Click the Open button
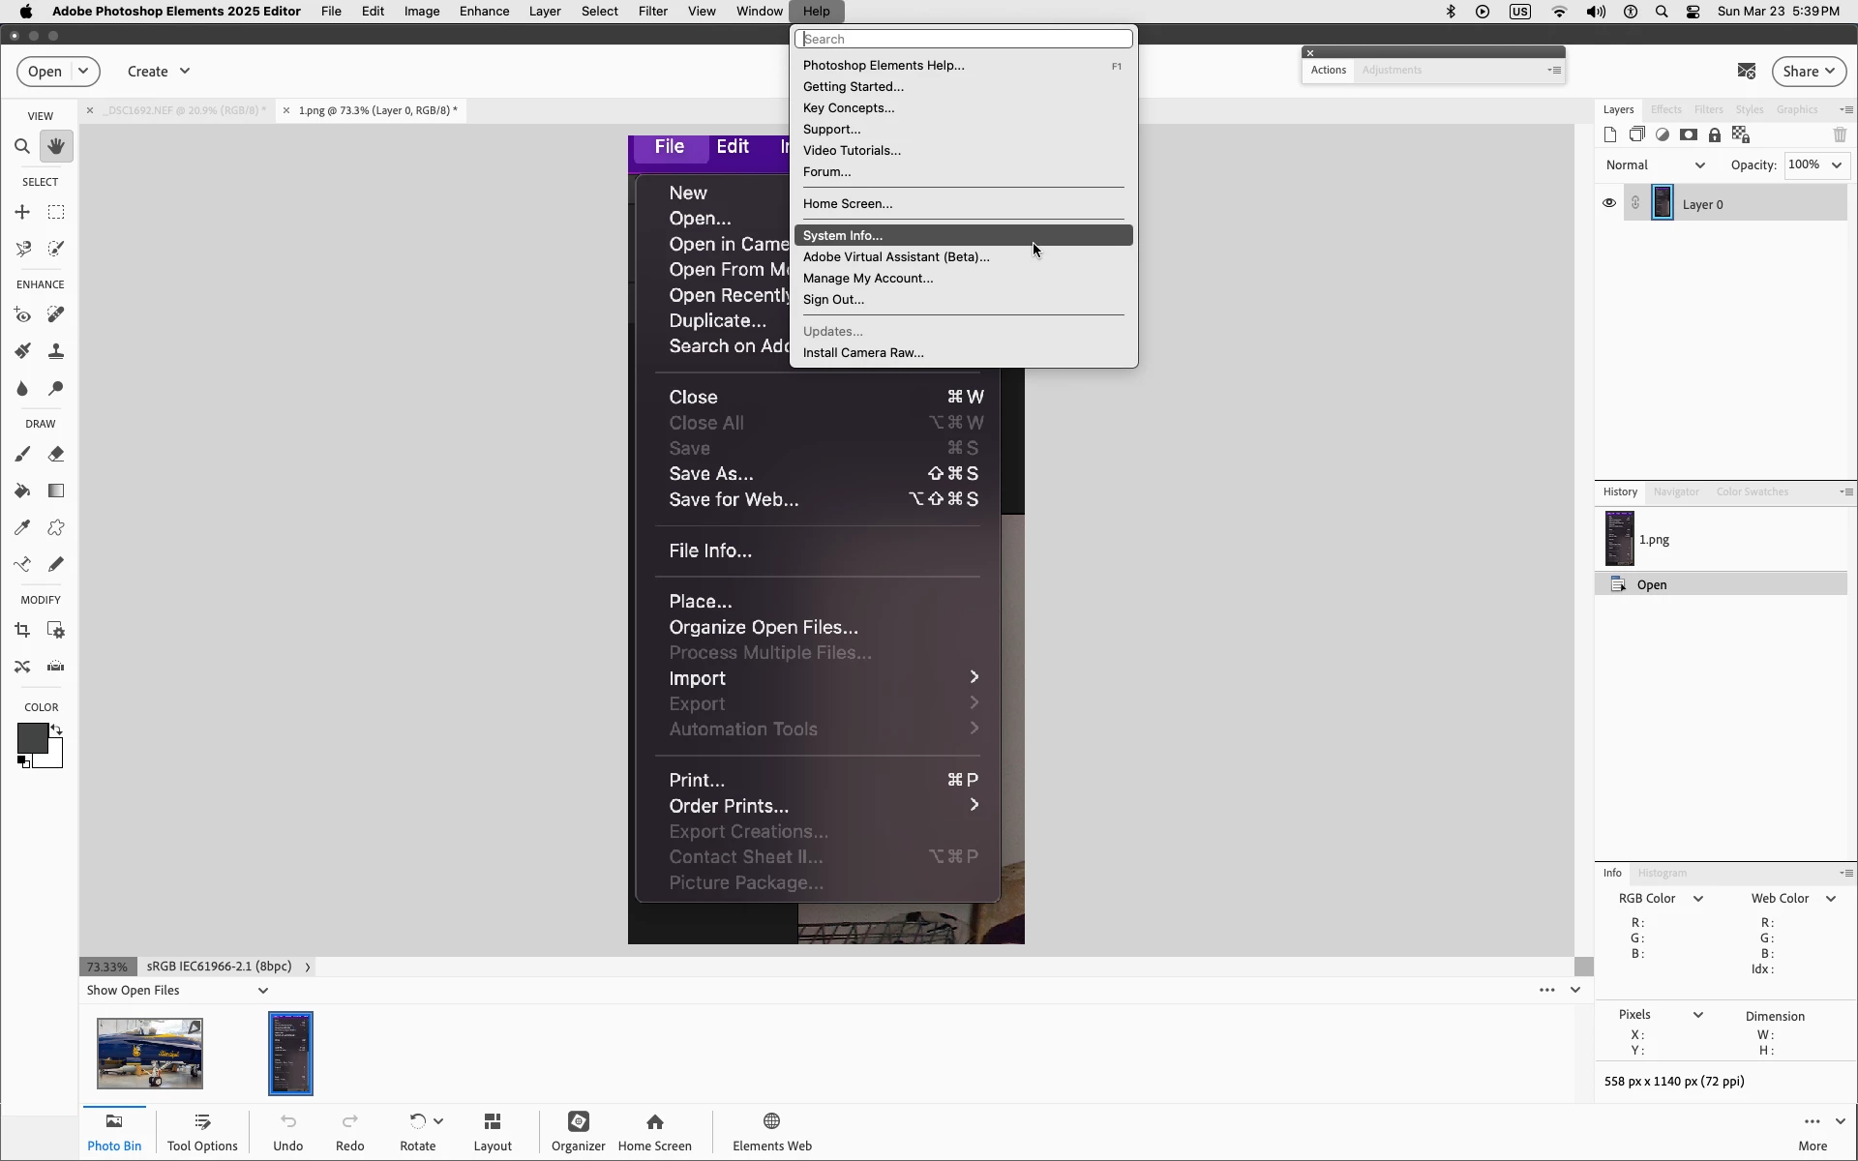Image resolution: width=1858 pixels, height=1161 pixels. [x=45, y=71]
